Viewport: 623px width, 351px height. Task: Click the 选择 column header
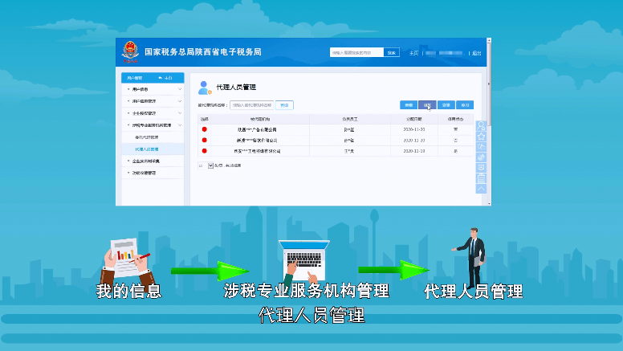204,119
